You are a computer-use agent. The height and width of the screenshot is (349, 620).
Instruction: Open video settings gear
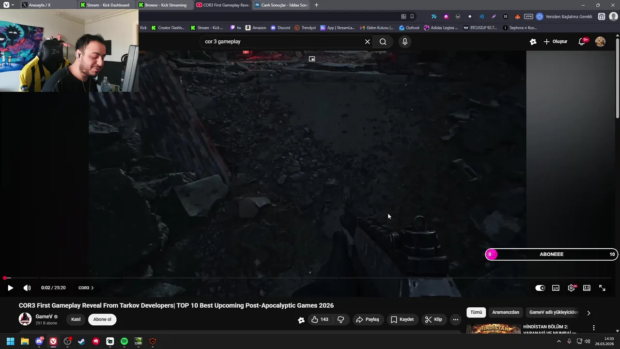571,288
